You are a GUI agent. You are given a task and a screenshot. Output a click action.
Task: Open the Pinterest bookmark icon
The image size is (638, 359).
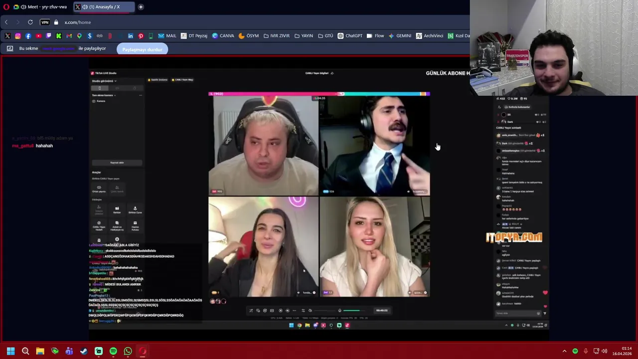click(x=141, y=36)
